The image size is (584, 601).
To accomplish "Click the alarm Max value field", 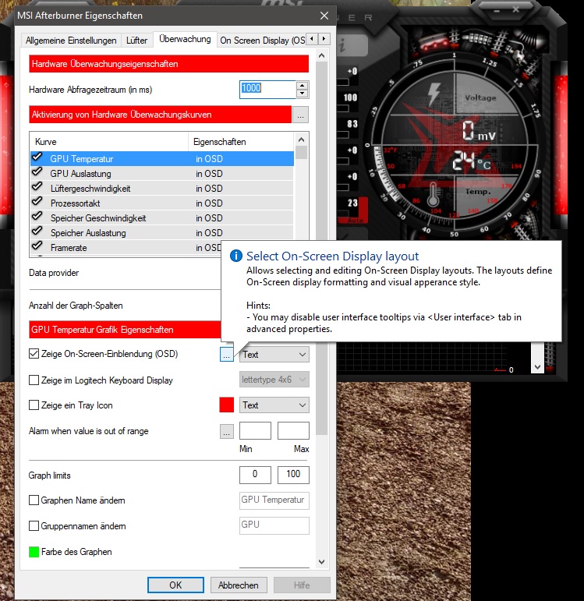I will coord(293,430).
